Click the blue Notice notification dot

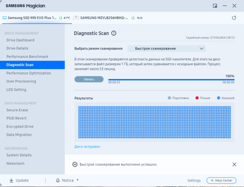[78, 180]
